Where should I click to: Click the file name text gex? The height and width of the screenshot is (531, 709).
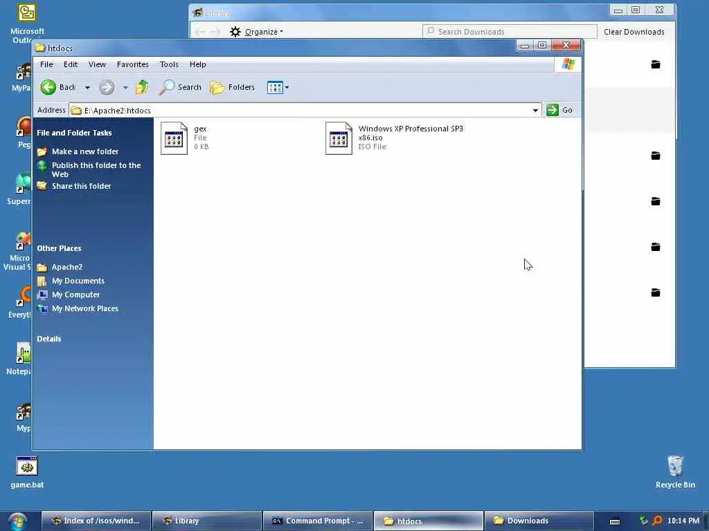pos(200,129)
